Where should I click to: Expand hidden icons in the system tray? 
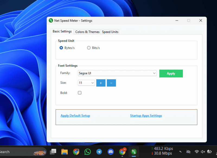click(181, 152)
